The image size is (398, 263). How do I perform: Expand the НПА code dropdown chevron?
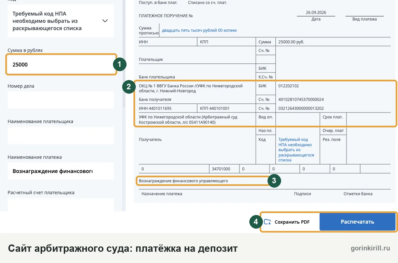105,21
